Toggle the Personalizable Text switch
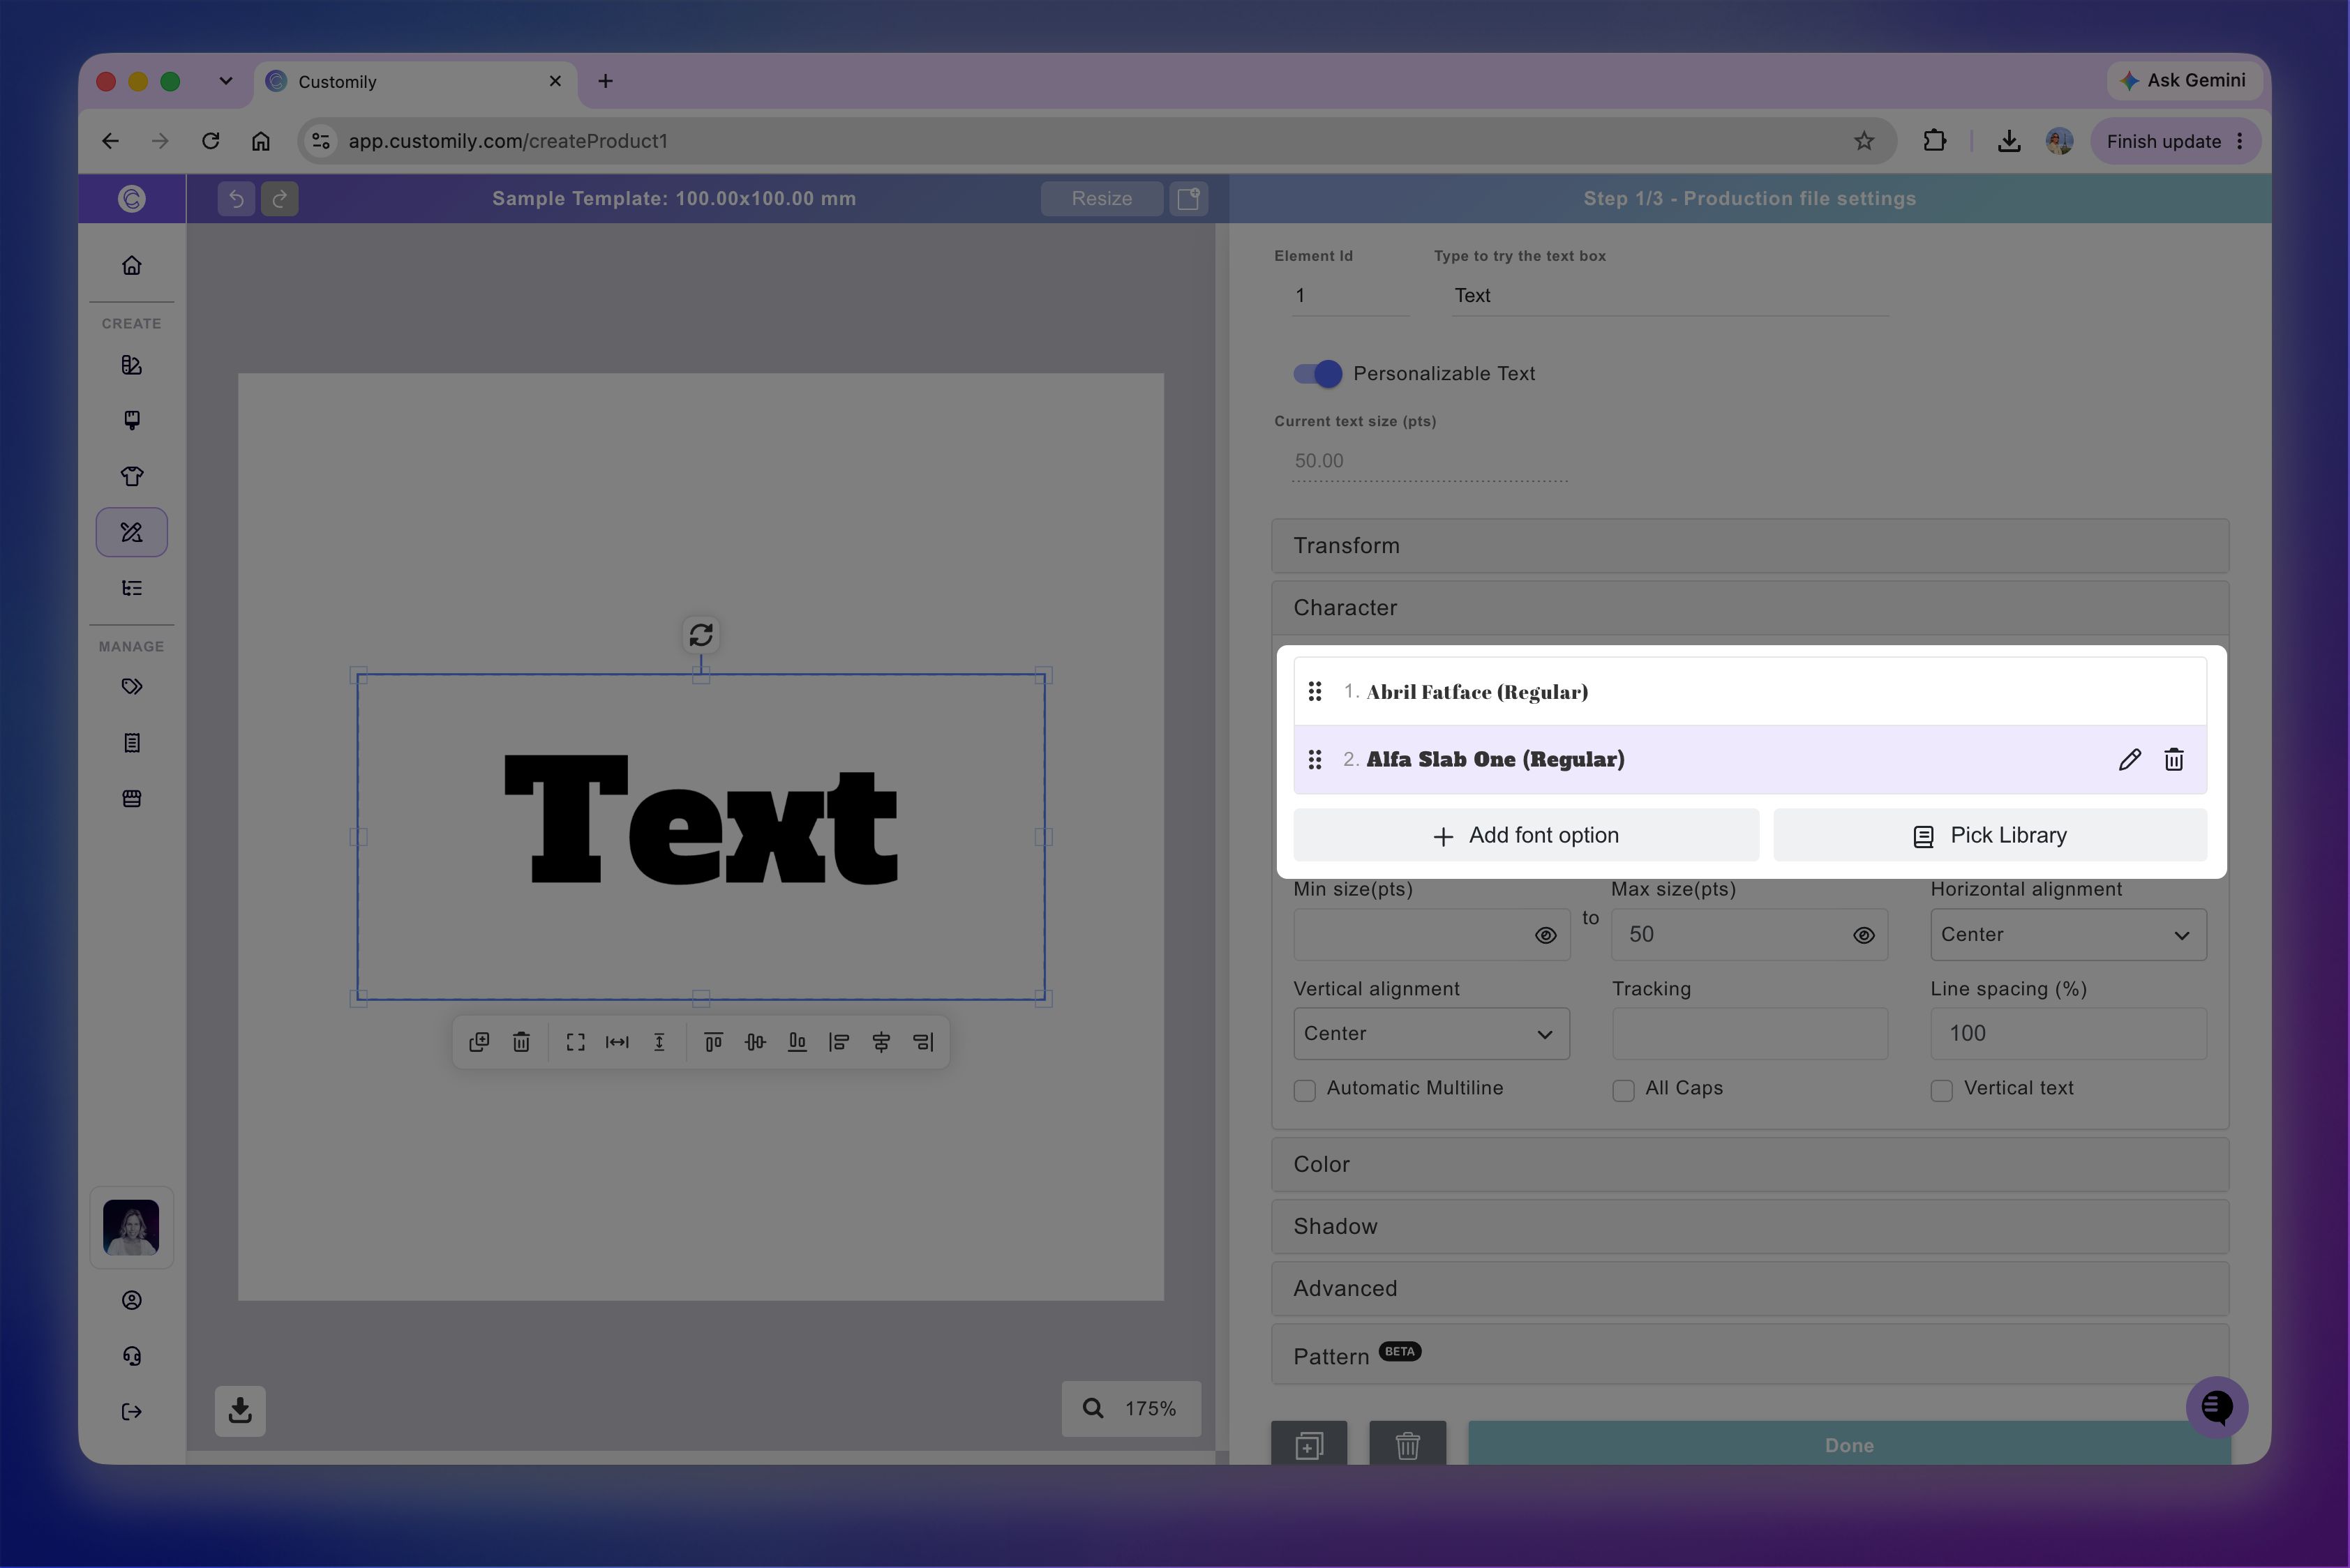 1317,373
